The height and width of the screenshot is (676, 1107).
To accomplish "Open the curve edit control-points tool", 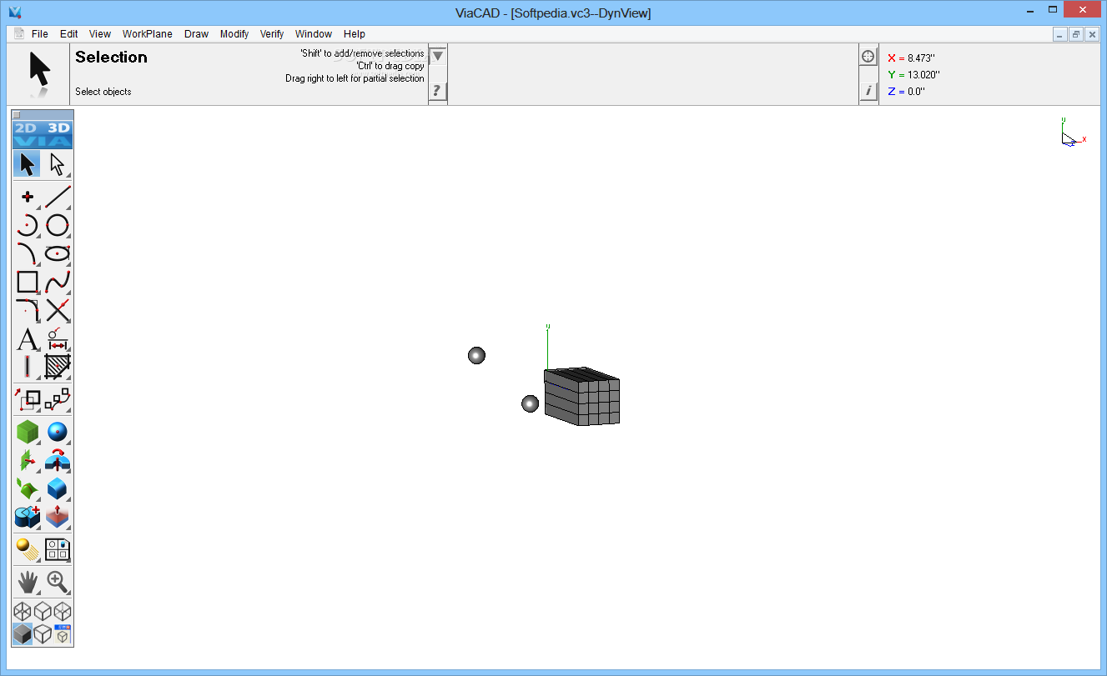I will pyautogui.click(x=57, y=400).
